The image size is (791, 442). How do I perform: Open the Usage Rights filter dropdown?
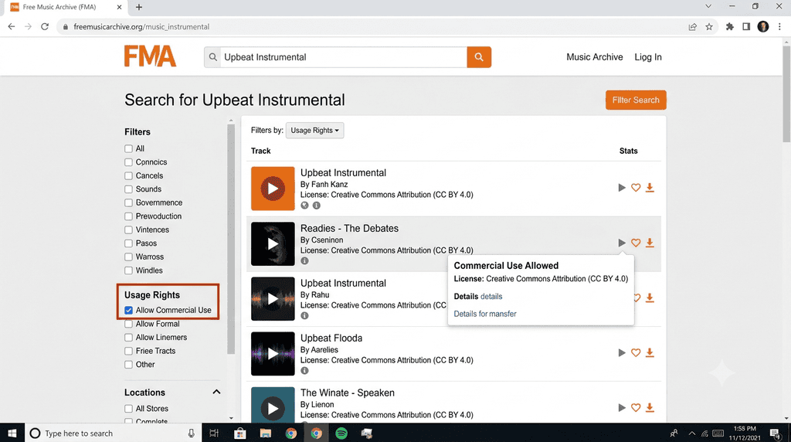pos(314,130)
